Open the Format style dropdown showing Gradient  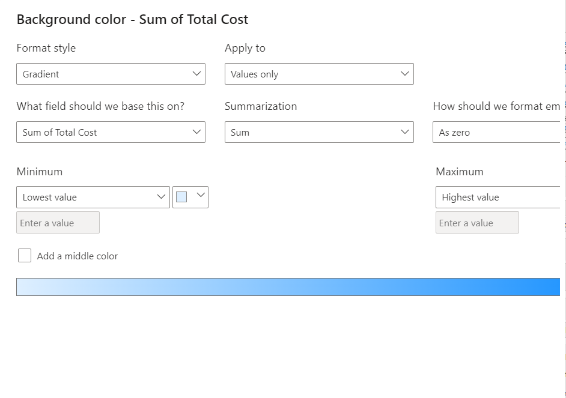point(111,74)
